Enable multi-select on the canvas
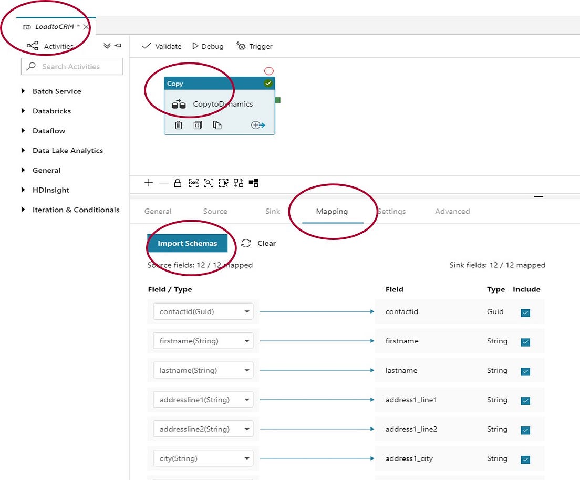Viewport: 580px width, 480px height. coord(224,183)
